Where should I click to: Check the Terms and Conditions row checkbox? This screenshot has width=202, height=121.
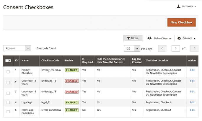point(8,112)
